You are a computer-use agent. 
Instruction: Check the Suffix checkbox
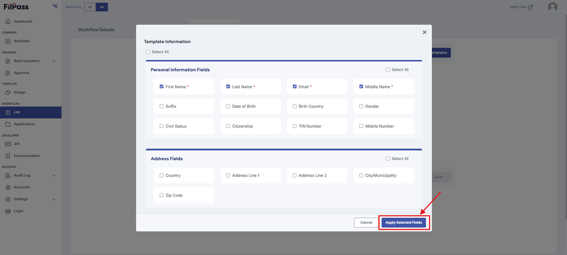click(162, 106)
